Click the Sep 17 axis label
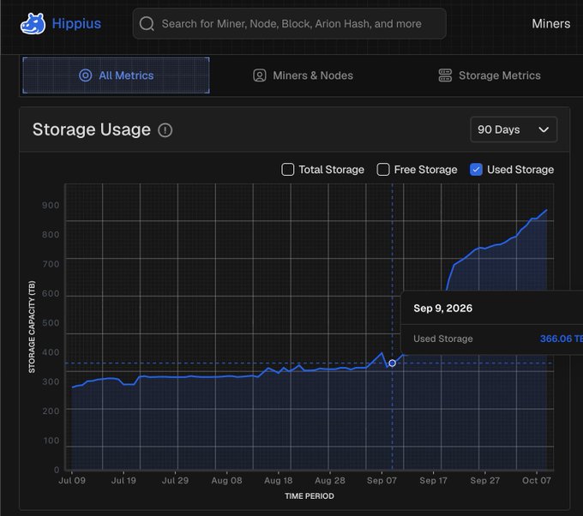 tap(433, 480)
